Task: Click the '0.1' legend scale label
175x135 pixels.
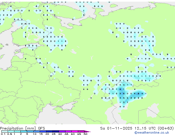Action: [x=3, y=134]
